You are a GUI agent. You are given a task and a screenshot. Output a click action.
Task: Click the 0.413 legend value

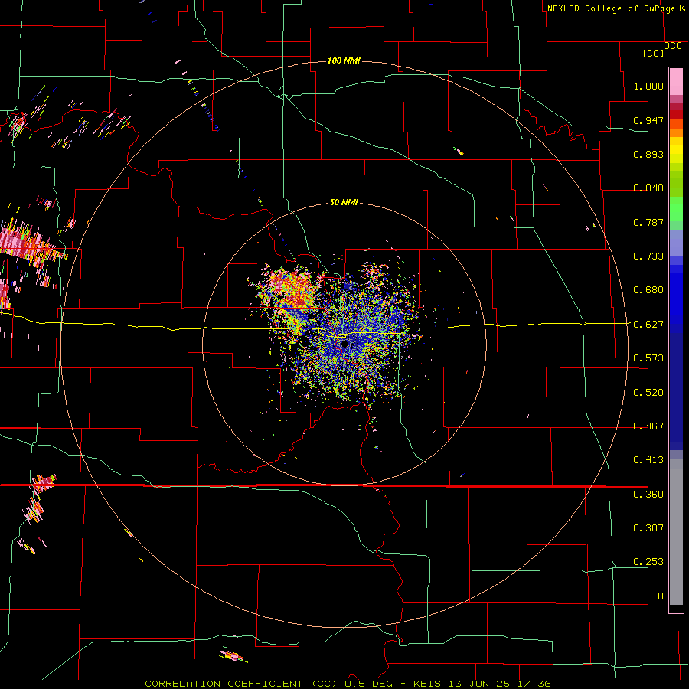[648, 460]
